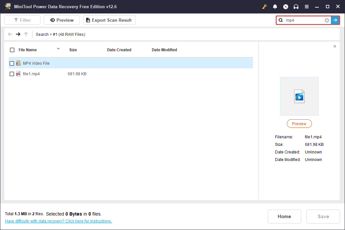Check the MP4 Video File checkbox
345x230 pixels.
click(x=12, y=63)
